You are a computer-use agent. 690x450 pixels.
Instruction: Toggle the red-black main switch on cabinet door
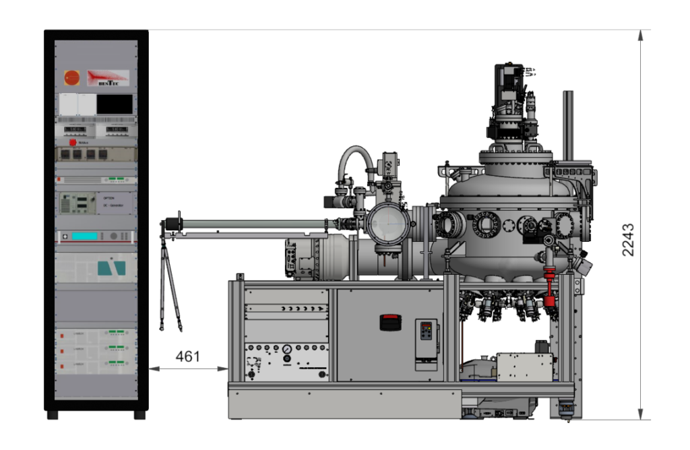[390, 322]
